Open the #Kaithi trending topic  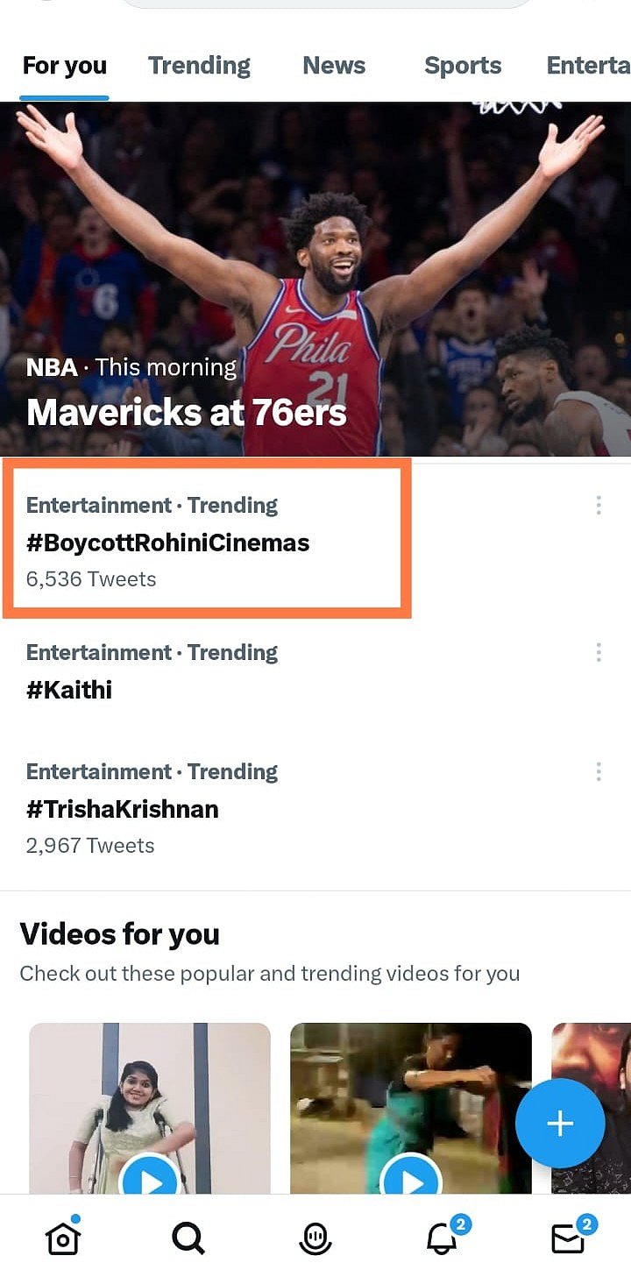pyautogui.click(x=69, y=690)
